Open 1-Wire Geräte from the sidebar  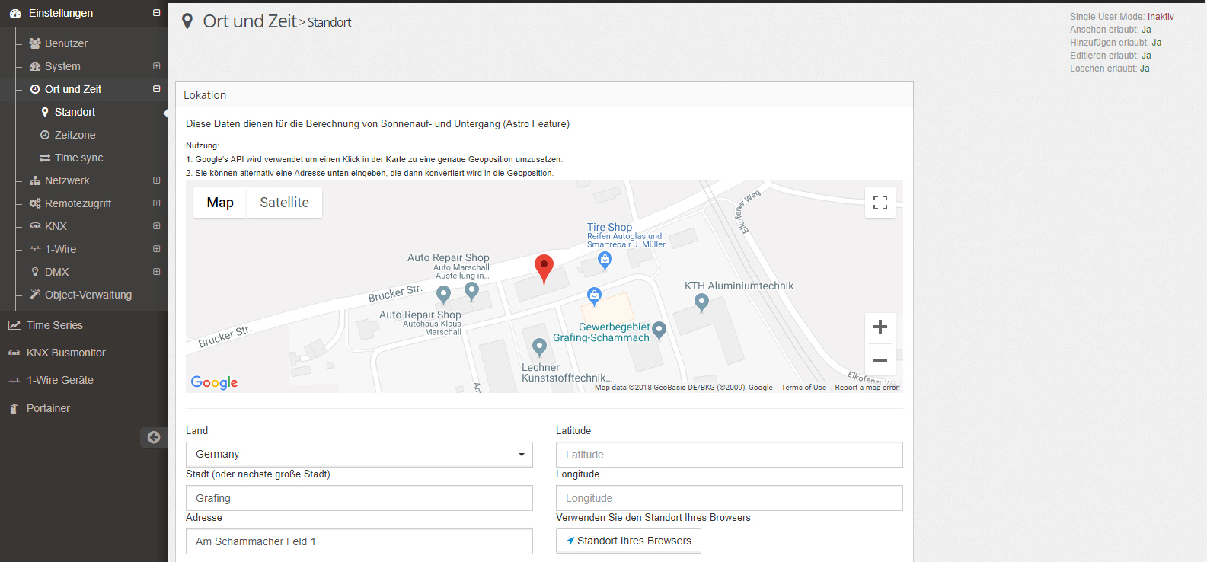(x=60, y=380)
